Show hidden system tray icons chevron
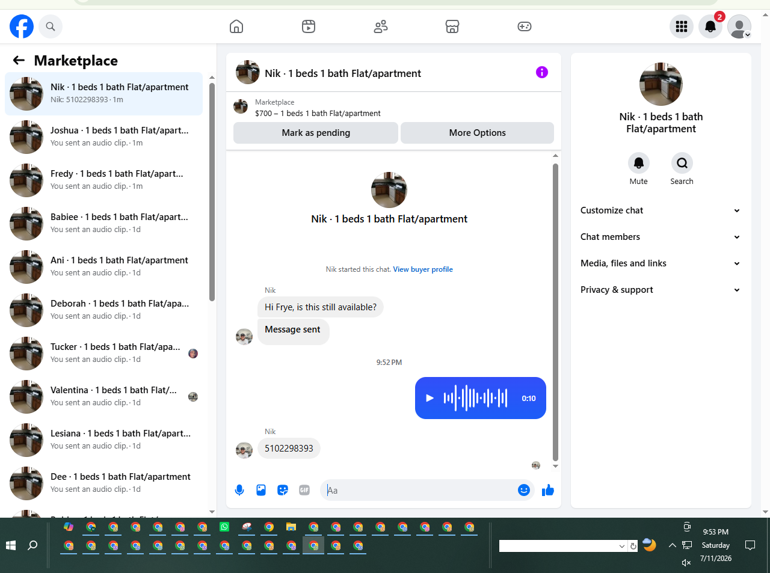 [672, 545]
